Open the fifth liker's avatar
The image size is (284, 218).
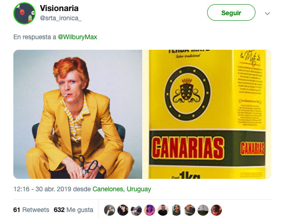[x=163, y=210]
